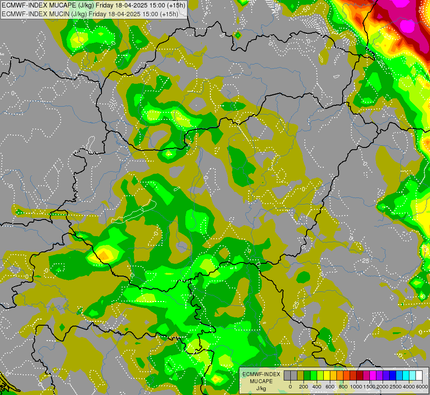Click the white swatch at the legend end
This screenshot has width=430, height=395.
coord(419,376)
